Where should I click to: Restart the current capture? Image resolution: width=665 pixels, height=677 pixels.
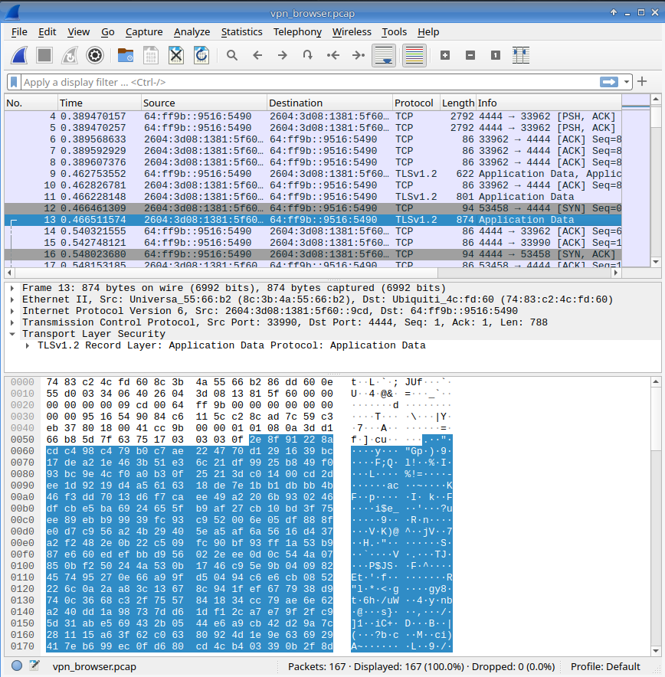tap(70, 55)
